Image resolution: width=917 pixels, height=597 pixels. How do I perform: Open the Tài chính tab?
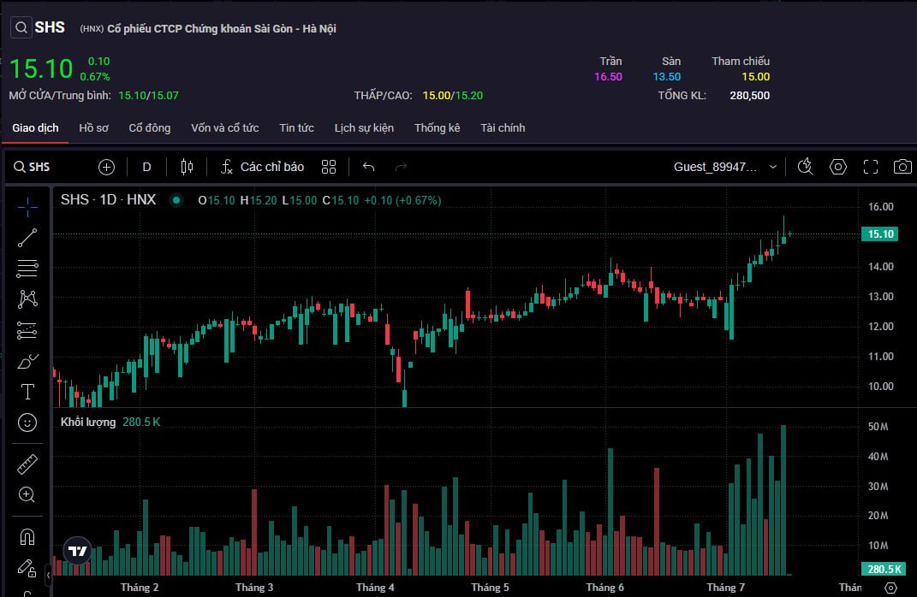point(503,128)
